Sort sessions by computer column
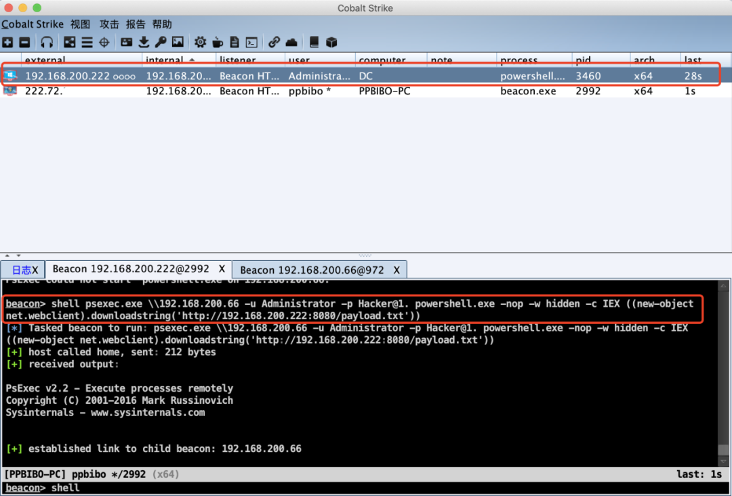This screenshot has height=496, width=732. coord(391,59)
